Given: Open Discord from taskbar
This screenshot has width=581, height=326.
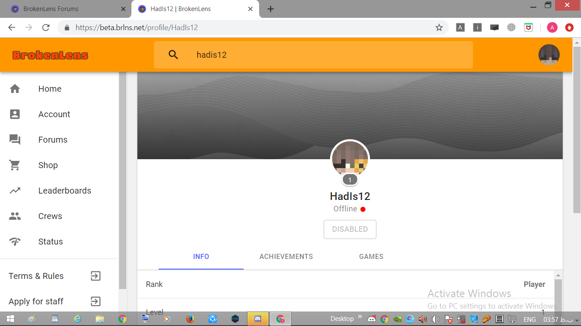Looking at the screenshot, I should (257, 319).
